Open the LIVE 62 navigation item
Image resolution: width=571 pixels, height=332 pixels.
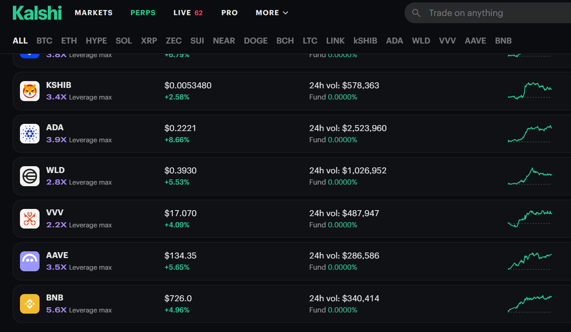[188, 13]
